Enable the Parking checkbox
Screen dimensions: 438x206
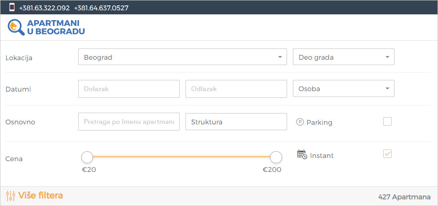387,121
